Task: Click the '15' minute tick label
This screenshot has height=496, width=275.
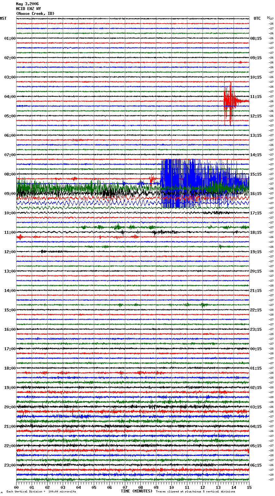Action: 249,487
